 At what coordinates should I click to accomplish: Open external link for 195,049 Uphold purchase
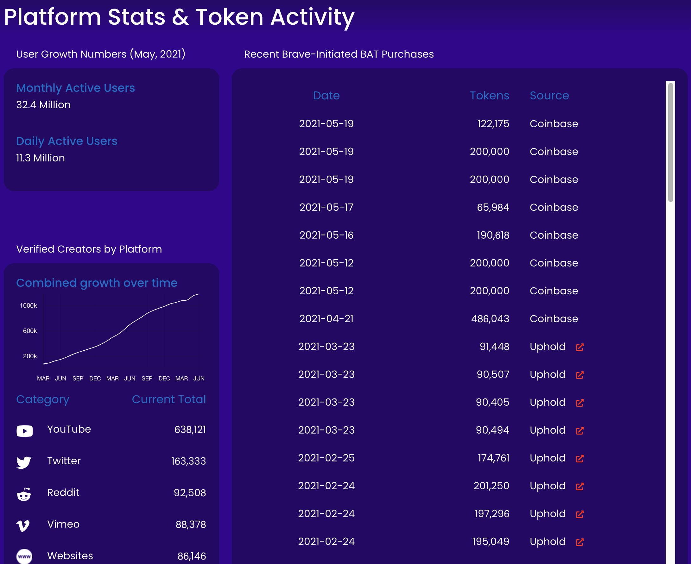click(580, 542)
